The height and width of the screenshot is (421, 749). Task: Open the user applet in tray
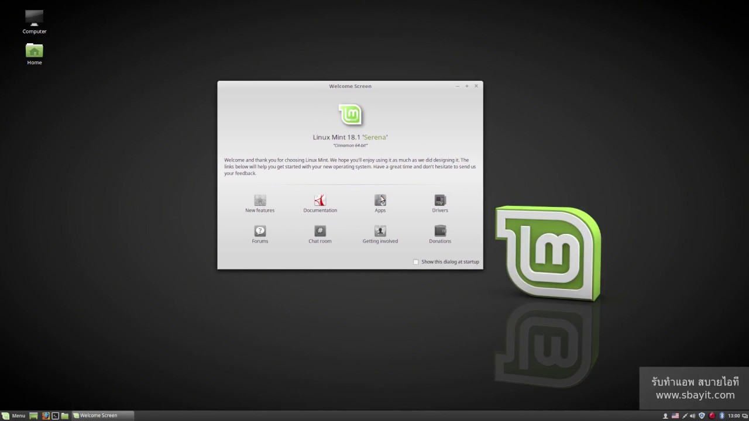point(665,416)
